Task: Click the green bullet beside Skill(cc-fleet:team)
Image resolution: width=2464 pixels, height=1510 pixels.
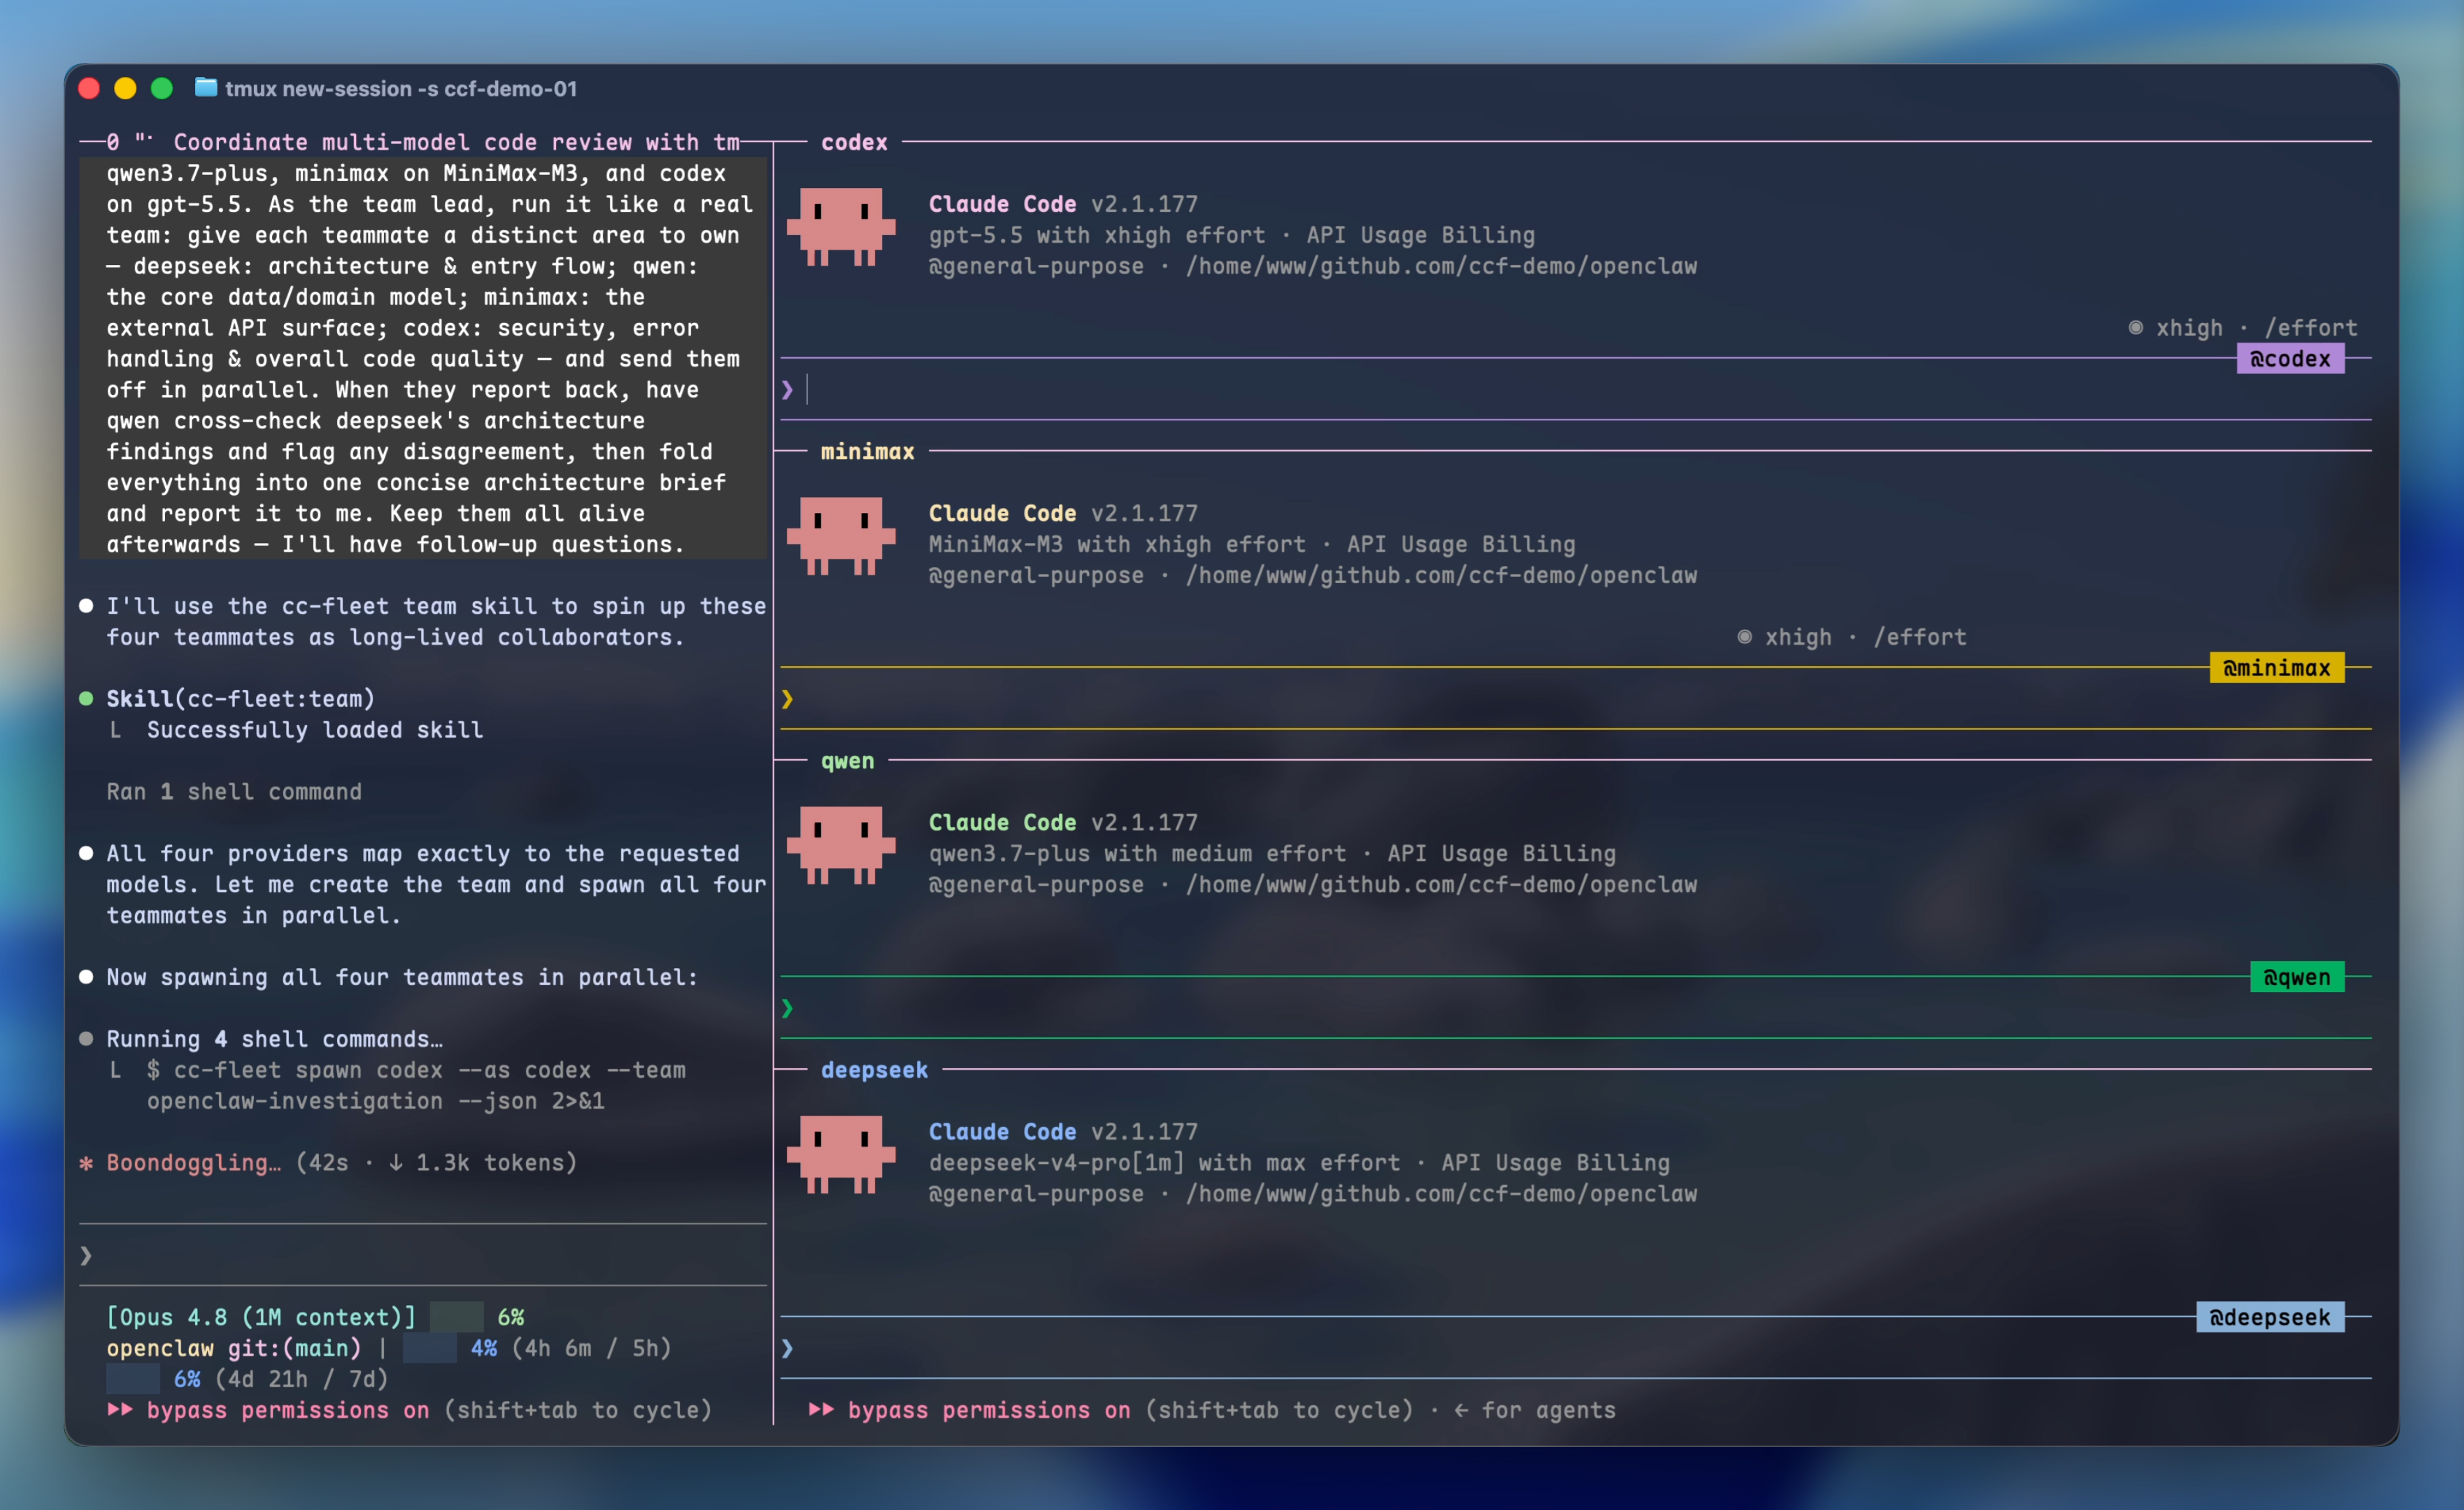Action: (86, 698)
